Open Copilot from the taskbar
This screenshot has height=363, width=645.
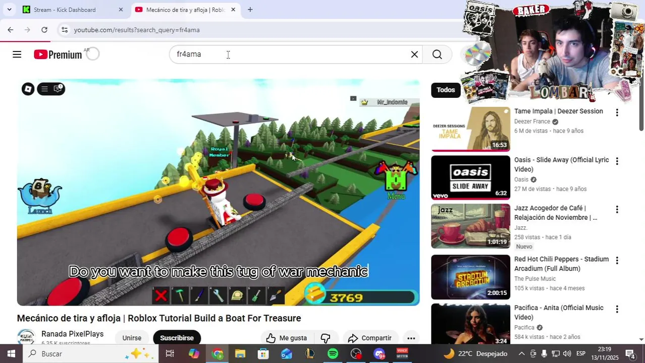194,354
